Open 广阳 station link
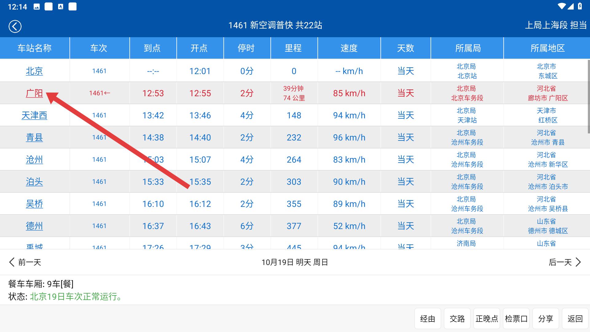The width and height of the screenshot is (590, 332). pos(34,93)
